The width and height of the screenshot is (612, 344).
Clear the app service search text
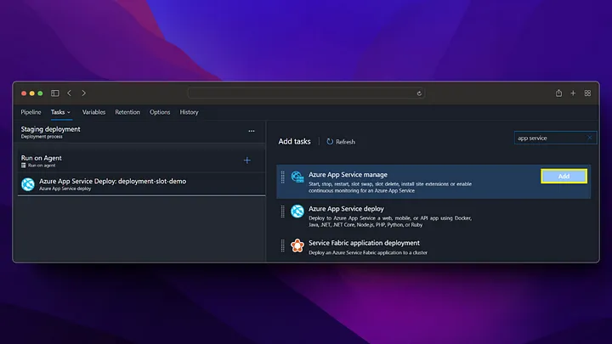click(589, 138)
